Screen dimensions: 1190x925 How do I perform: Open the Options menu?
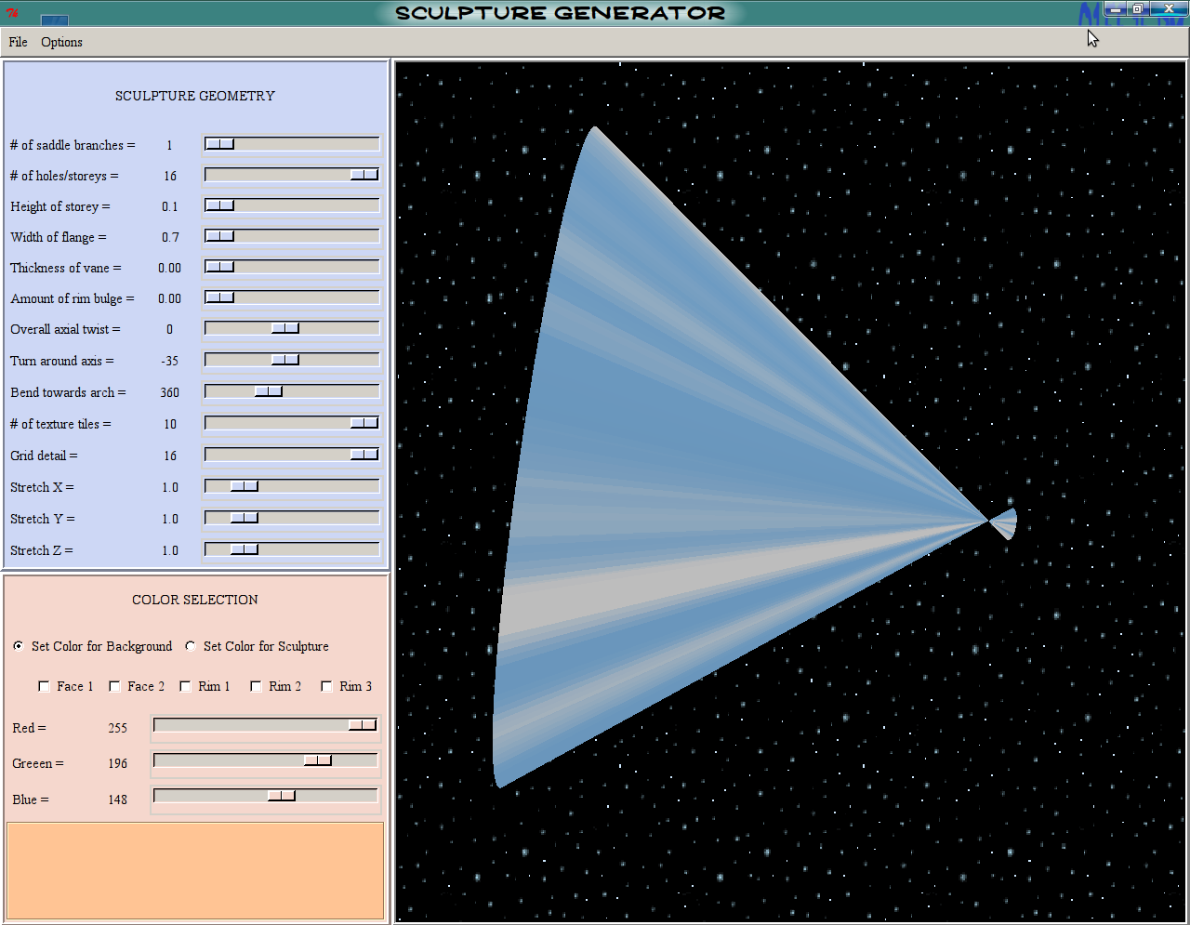pyautogui.click(x=61, y=42)
